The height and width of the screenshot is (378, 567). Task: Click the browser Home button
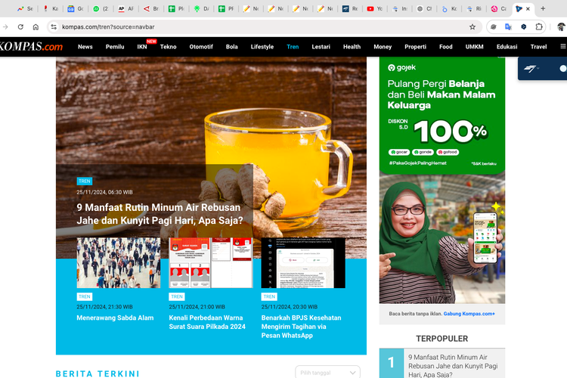click(x=36, y=26)
